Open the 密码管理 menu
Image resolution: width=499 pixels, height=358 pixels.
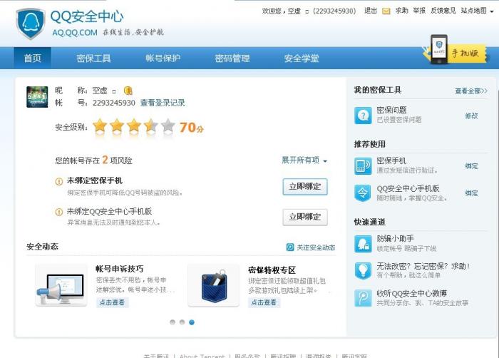tap(232, 58)
